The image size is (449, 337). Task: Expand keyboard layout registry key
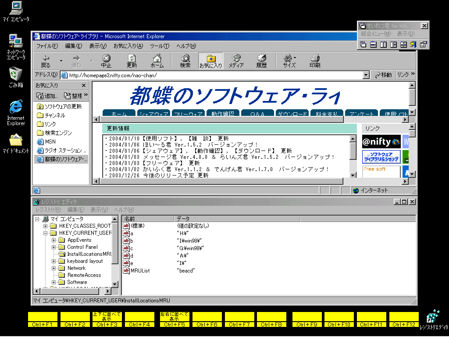pyautogui.click(x=53, y=261)
